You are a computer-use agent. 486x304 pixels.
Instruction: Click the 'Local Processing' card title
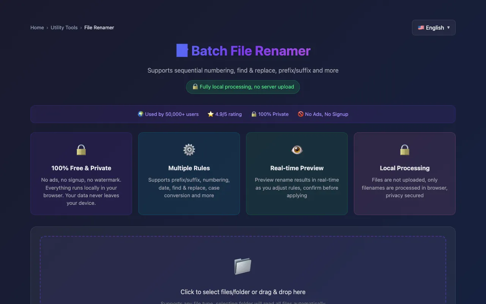[x=405, y=168]
